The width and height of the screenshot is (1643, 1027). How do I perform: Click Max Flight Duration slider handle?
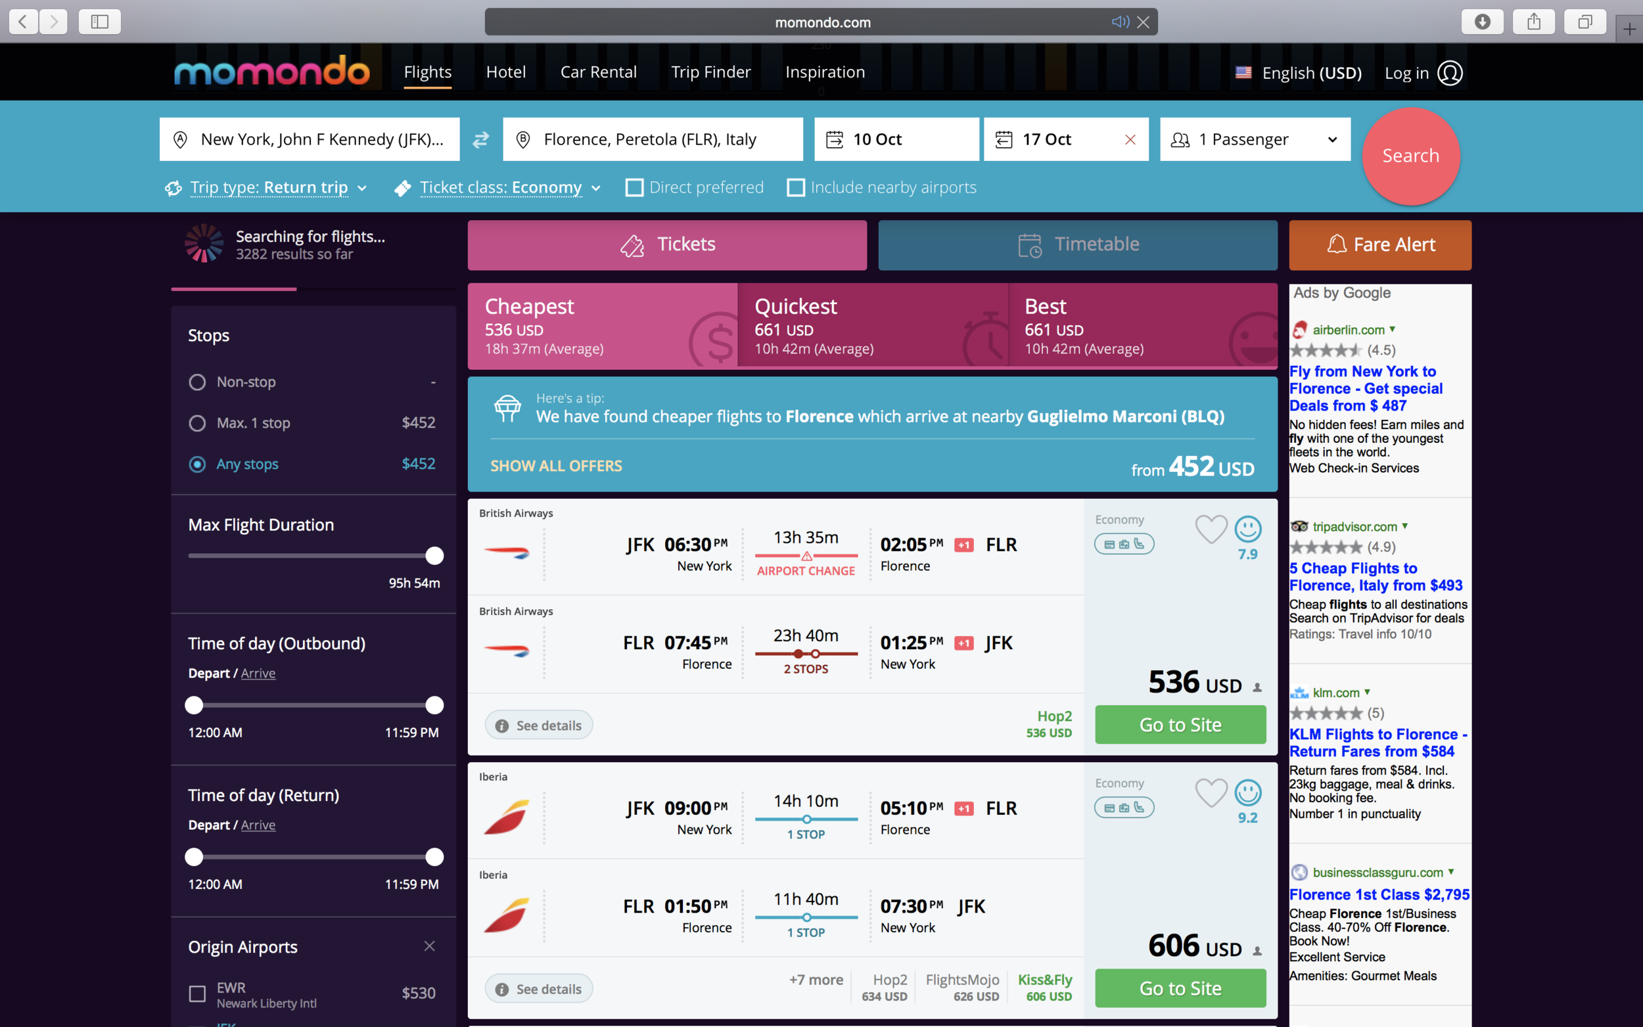tap(434, 556)
